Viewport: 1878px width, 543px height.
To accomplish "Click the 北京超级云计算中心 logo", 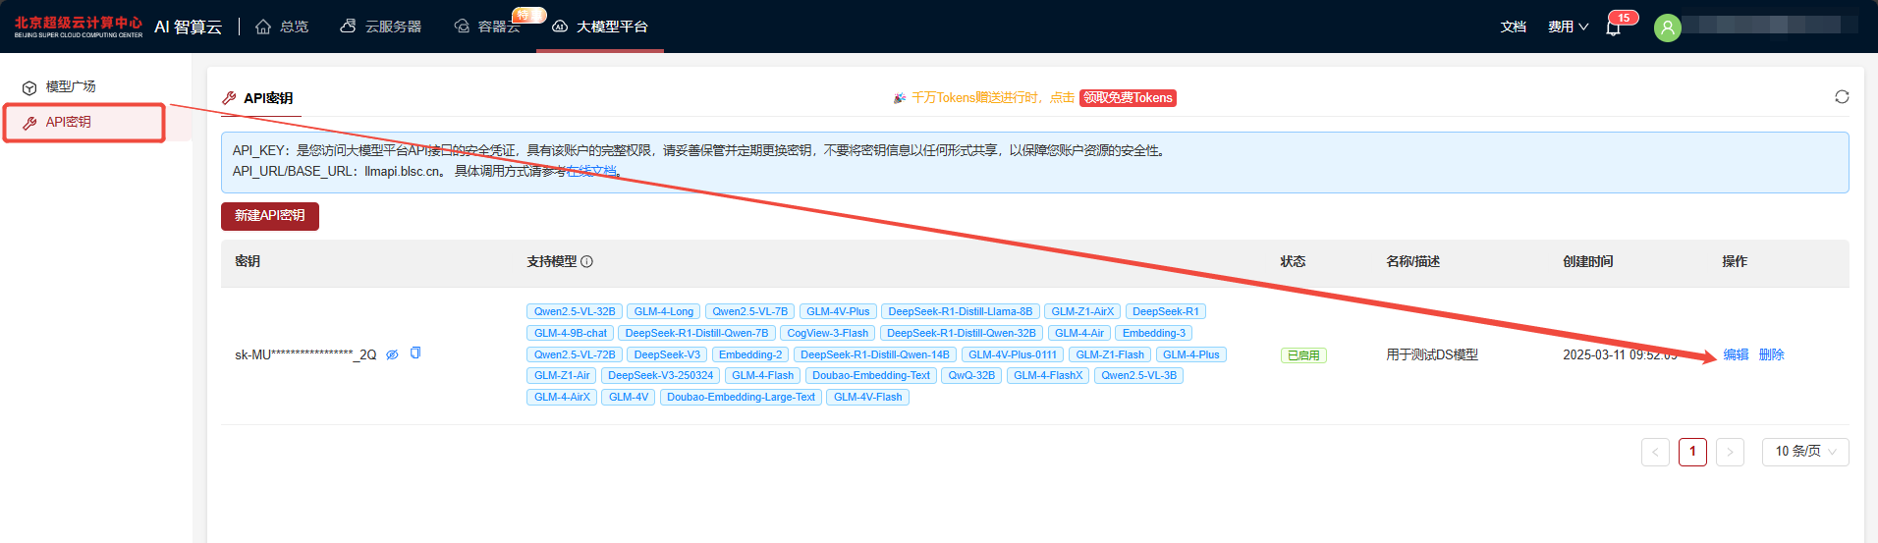I will [78, 27].
